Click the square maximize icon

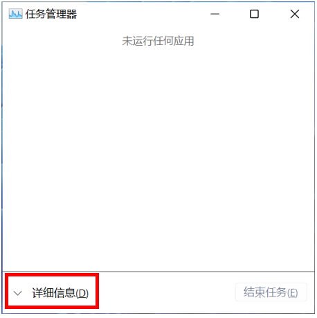[x=254, y=14]
